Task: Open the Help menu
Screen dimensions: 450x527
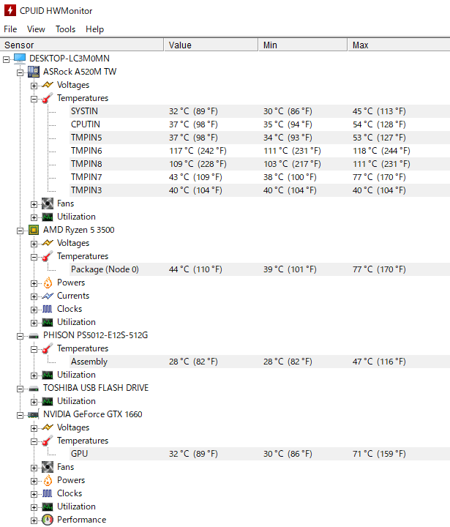Action: (95, 29)
